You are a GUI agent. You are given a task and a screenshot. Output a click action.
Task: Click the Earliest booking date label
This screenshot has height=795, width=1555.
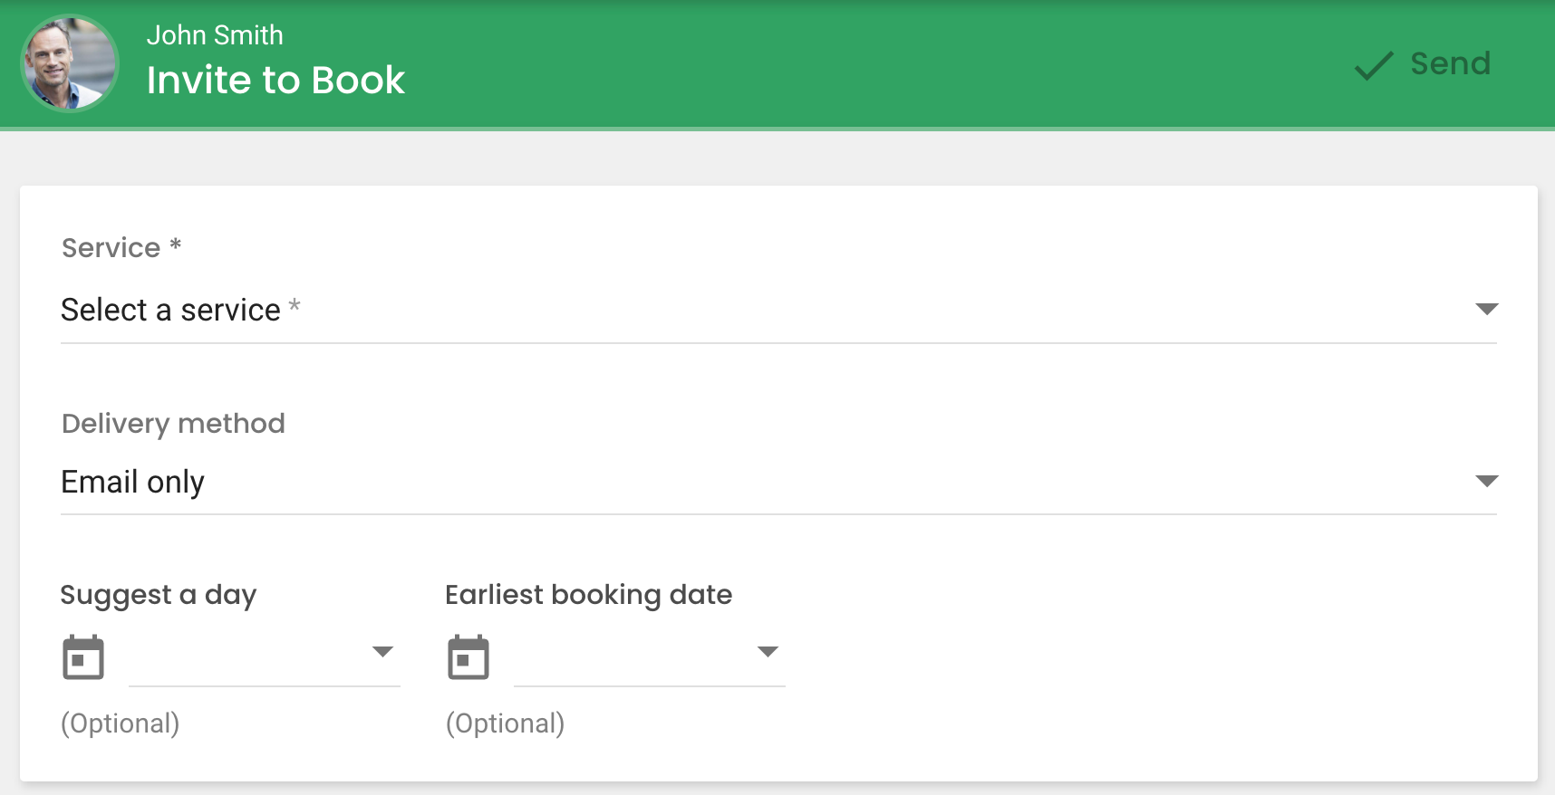[589, 596]
